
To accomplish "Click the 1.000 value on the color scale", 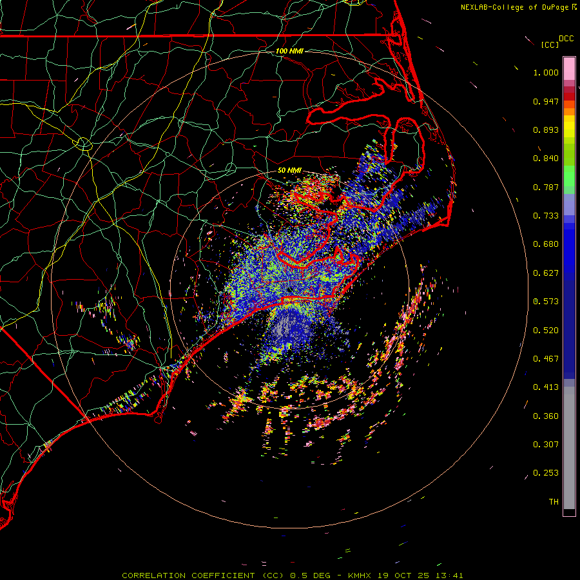I will [546, 72].
